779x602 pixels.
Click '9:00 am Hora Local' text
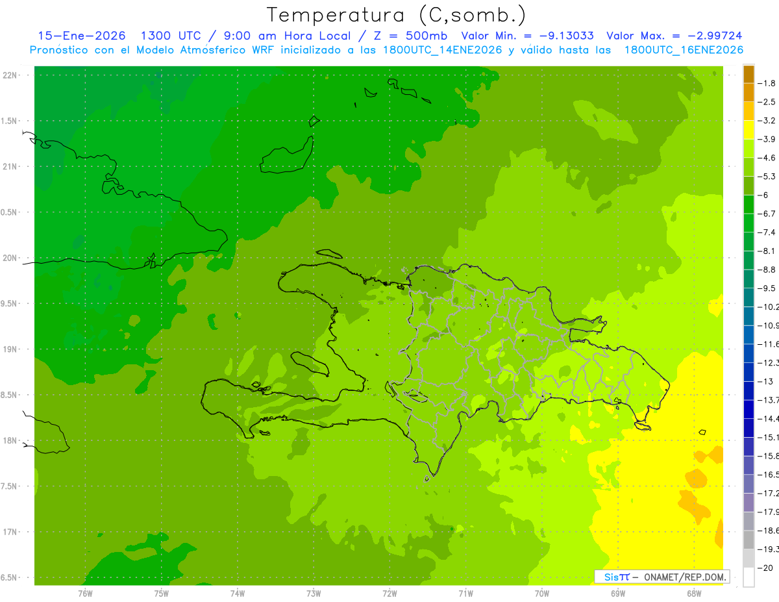(x=286, y=36)
